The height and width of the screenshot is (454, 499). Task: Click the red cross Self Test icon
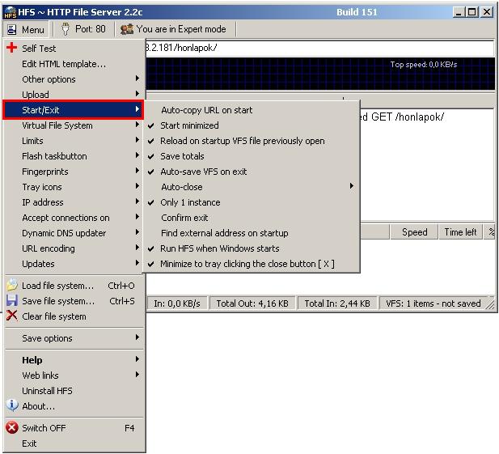[x=12, y=48]
